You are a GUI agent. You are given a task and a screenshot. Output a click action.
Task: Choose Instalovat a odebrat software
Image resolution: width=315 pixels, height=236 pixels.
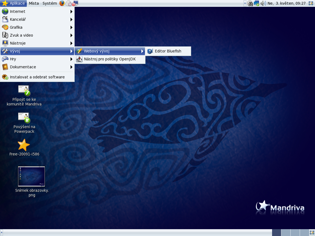tap(37, 77)
